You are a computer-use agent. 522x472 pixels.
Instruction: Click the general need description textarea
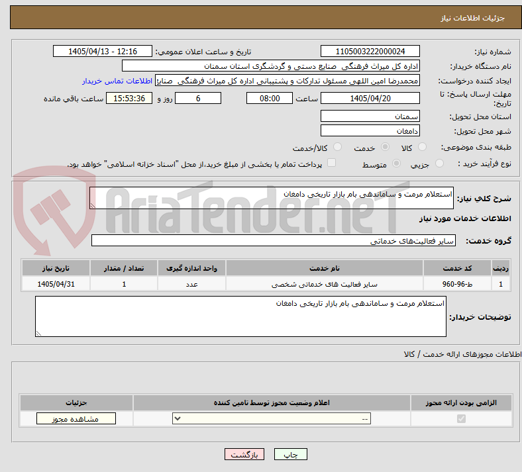[x=272, y=198]
